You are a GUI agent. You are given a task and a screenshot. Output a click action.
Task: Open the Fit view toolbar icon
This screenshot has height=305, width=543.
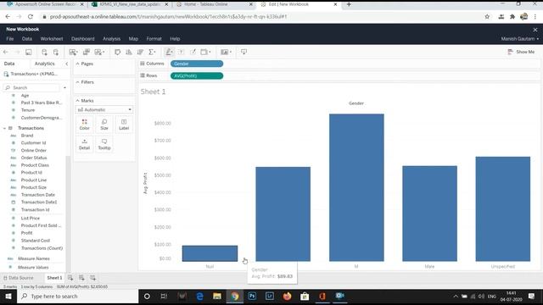(205, 52)
